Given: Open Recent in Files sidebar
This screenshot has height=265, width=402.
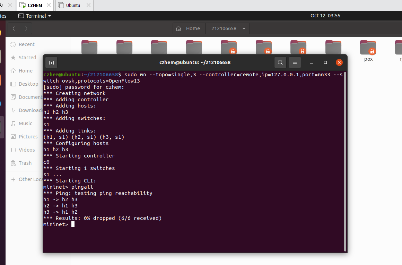Looking at the screenshot, I should point(26,44).
